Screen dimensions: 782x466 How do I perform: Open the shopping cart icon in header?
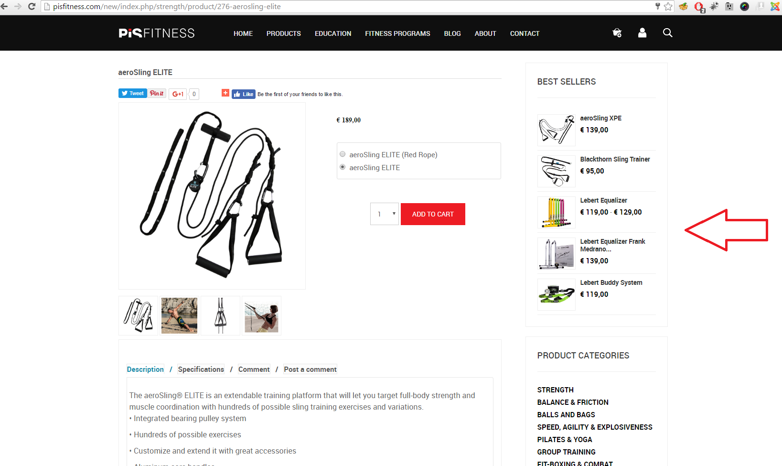pyautogui.click(x=617, y=33)
